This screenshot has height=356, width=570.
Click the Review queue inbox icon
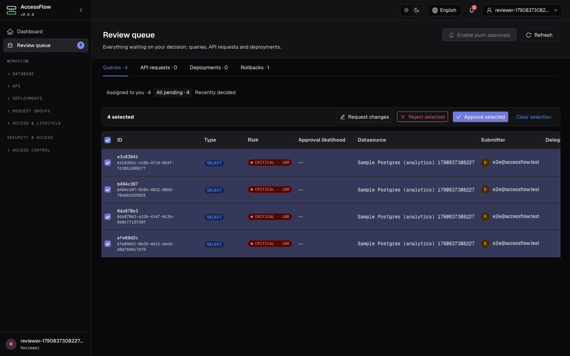tap(10, 45)
